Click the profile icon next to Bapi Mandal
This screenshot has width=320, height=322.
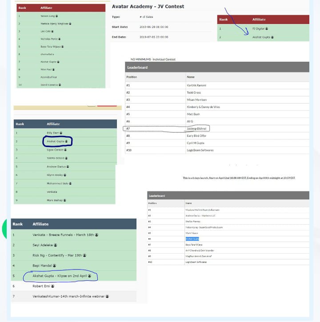click(x=55, y=266)
